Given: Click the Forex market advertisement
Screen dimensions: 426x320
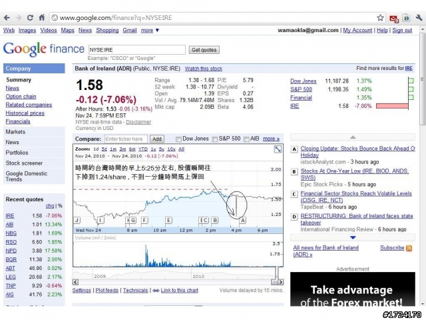Looking at the screenshot, I should pyautogui.click(x=353, y=289).
